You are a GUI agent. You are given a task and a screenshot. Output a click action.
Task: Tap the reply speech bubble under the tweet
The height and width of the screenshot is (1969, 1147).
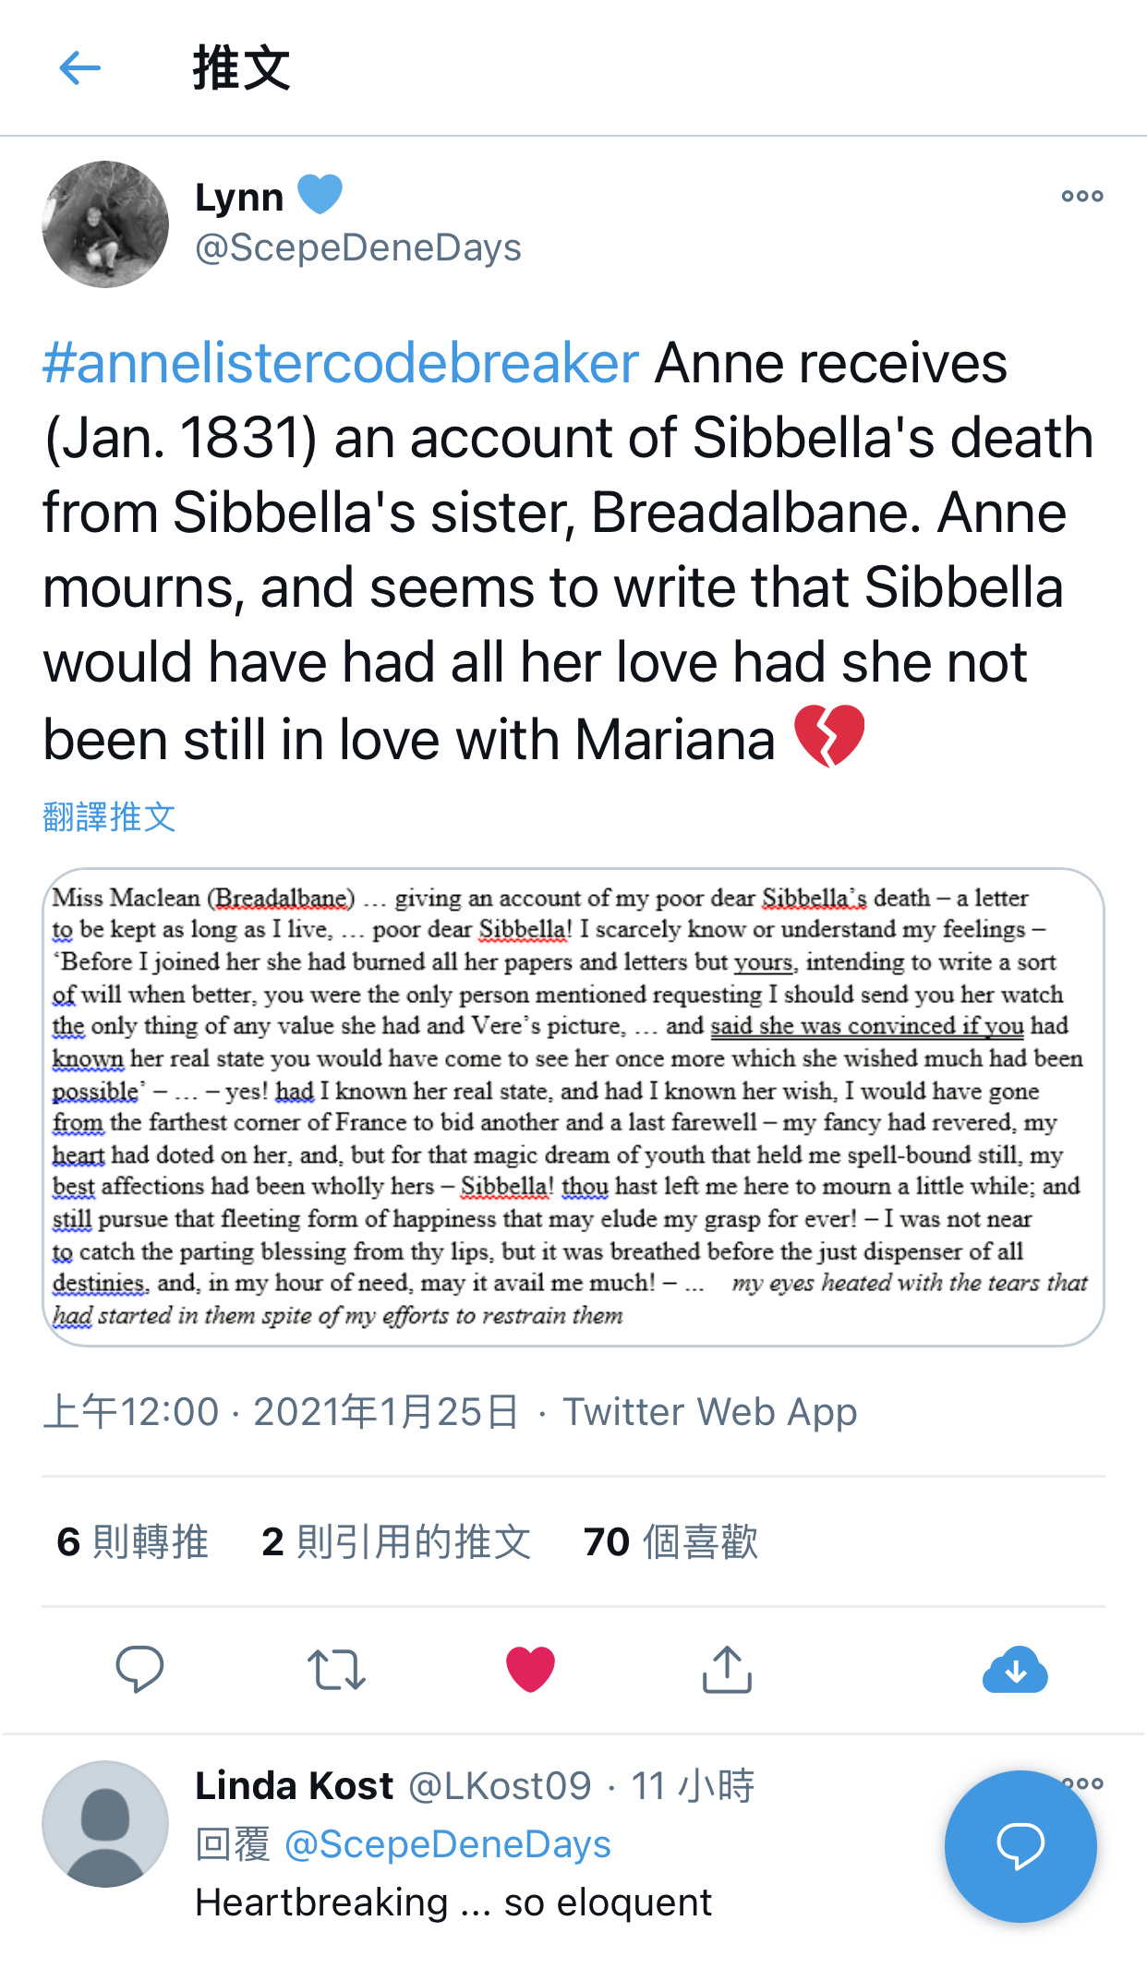point(139,1669)
